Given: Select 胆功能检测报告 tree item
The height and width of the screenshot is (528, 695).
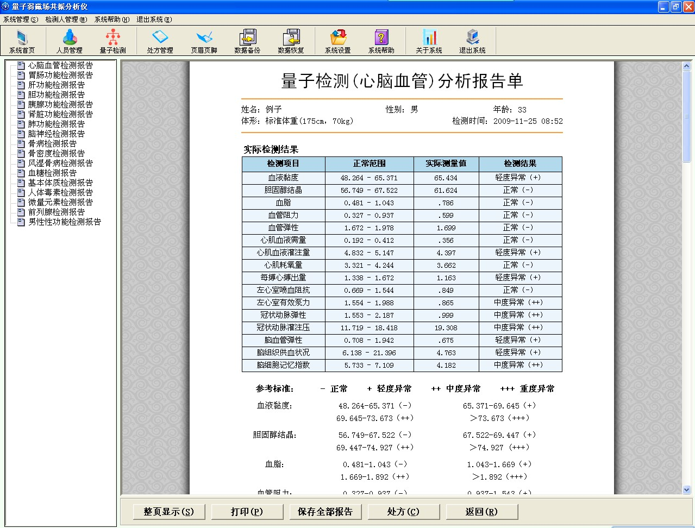Looking at the screenshot, I should (x=57, y=95).
